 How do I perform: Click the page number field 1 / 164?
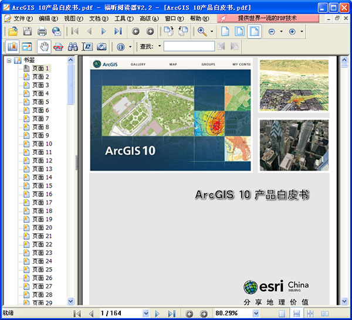tap(121, 313)
